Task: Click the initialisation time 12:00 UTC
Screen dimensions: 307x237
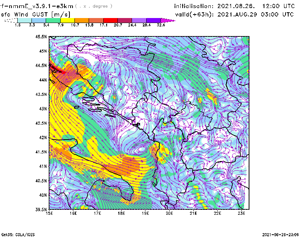Action: [279, 6]
